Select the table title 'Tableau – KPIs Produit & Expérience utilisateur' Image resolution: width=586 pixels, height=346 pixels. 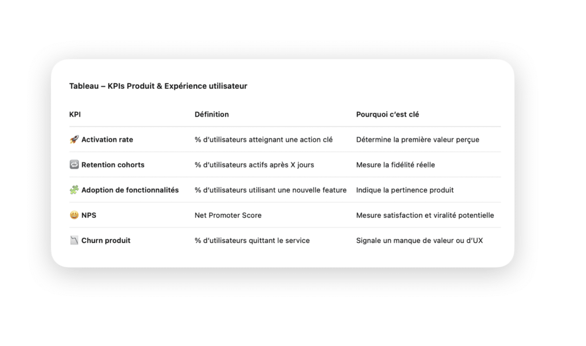pos(158,86)
